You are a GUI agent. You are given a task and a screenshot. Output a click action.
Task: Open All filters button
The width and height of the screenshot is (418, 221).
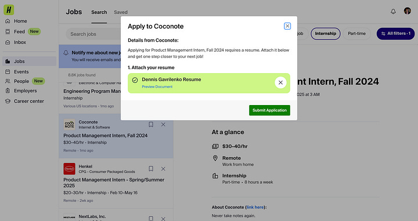point(395,34)
